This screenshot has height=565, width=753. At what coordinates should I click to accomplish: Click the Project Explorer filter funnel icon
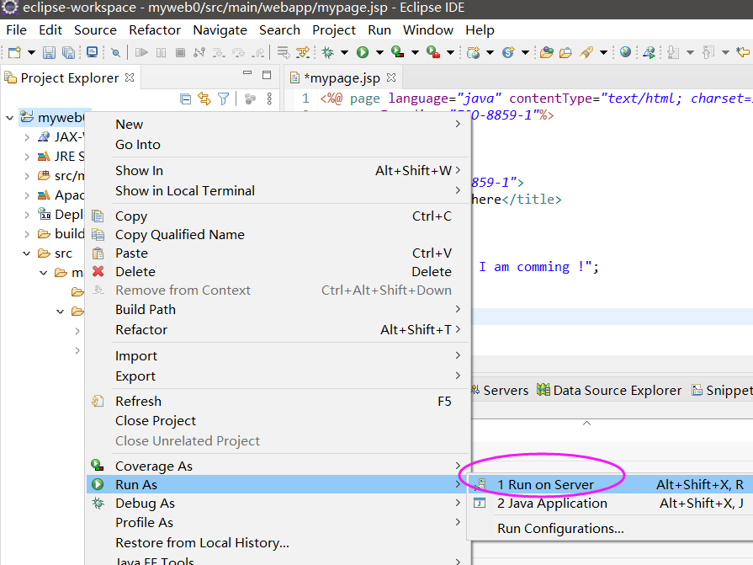(223, 99)
